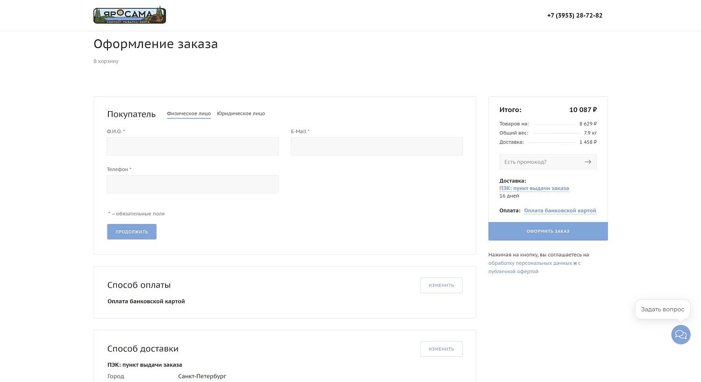Click the promo code input field

pyautogui.click(x=540, y=162)
